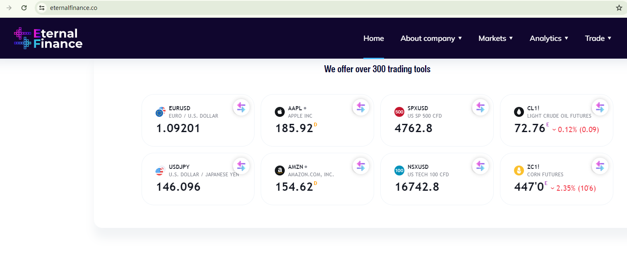Click the EURUSD euro flag icon

coord(160,112)
